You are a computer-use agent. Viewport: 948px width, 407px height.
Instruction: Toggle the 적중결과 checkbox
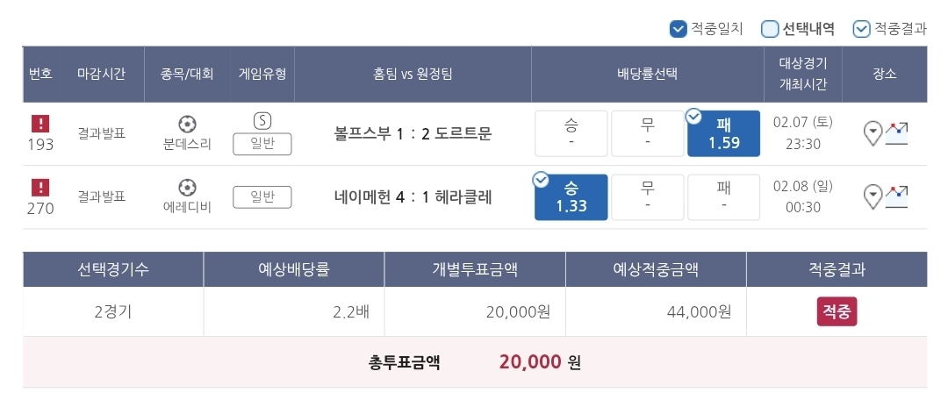pos(862,28)
